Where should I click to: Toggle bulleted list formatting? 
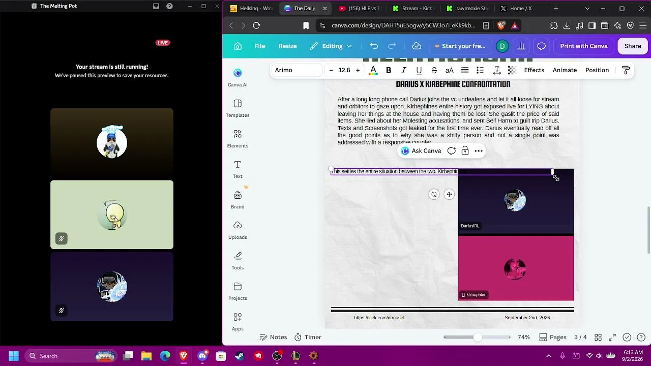[x=480, y=70]
